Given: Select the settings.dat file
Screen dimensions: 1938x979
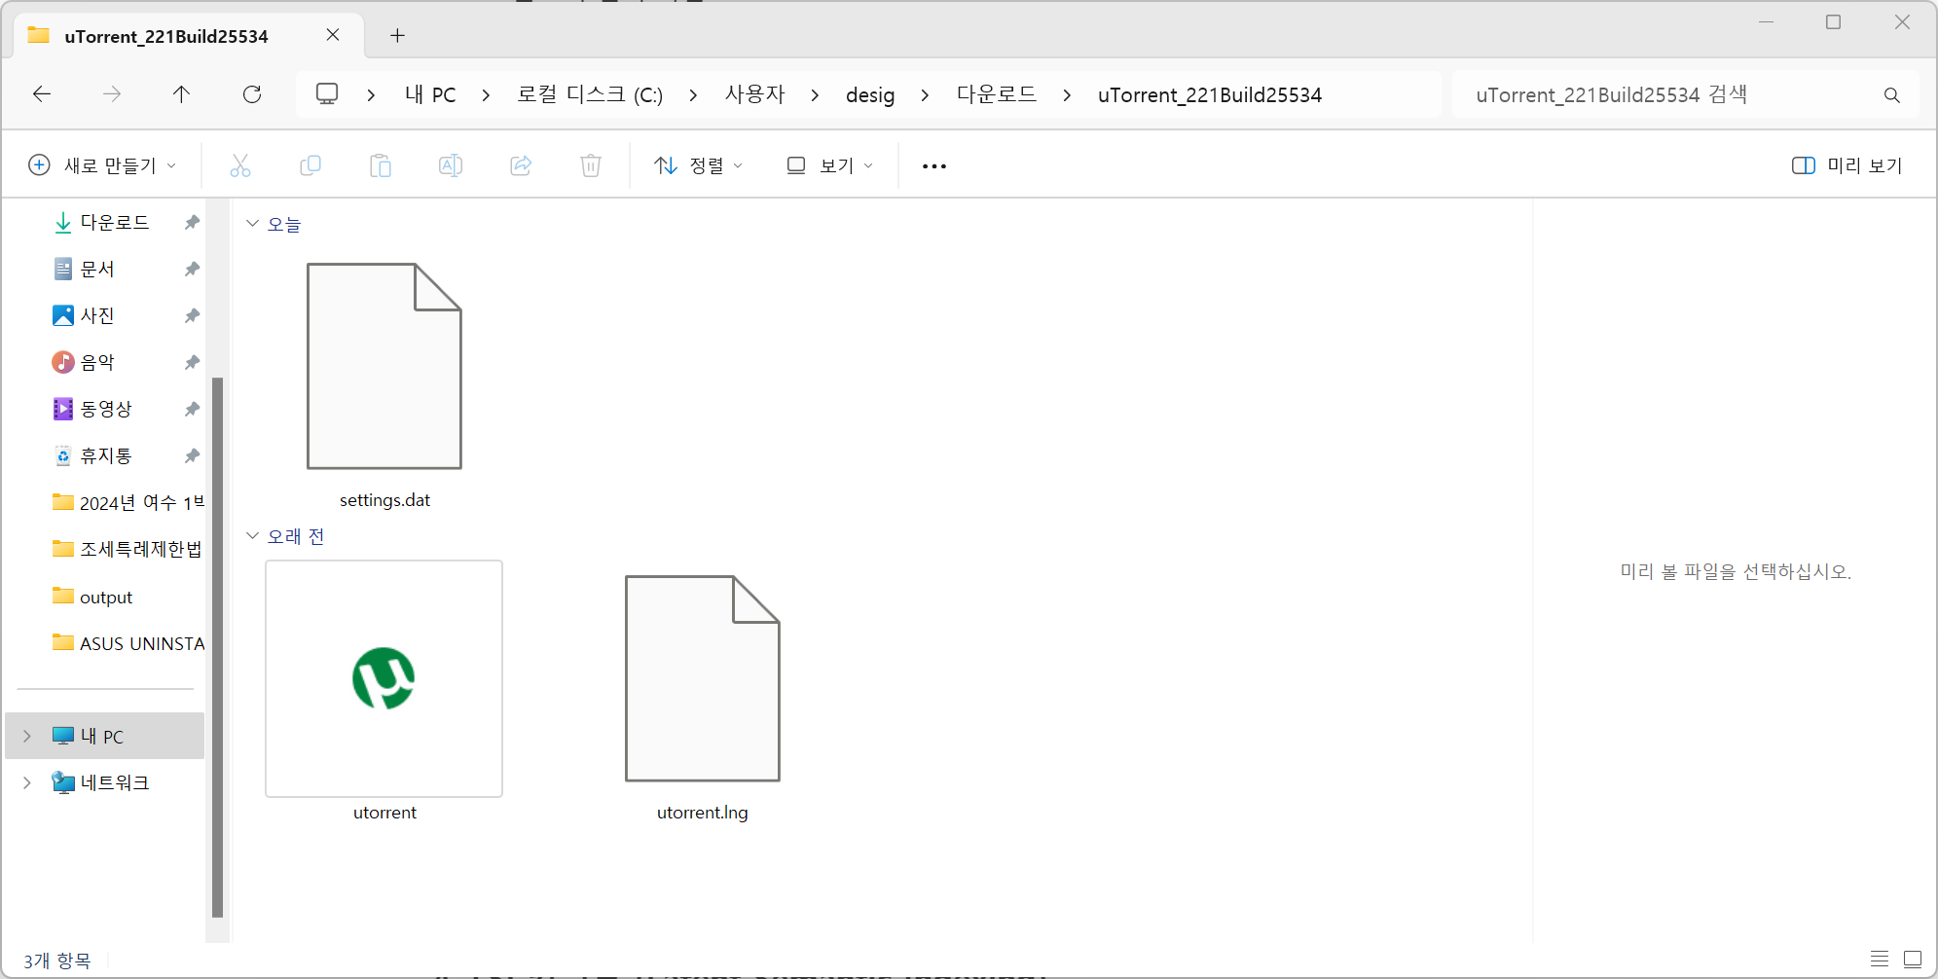Looking at the screenshot, I should [x=384, y=384].
